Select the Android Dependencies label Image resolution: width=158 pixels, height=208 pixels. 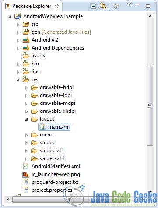58,48
